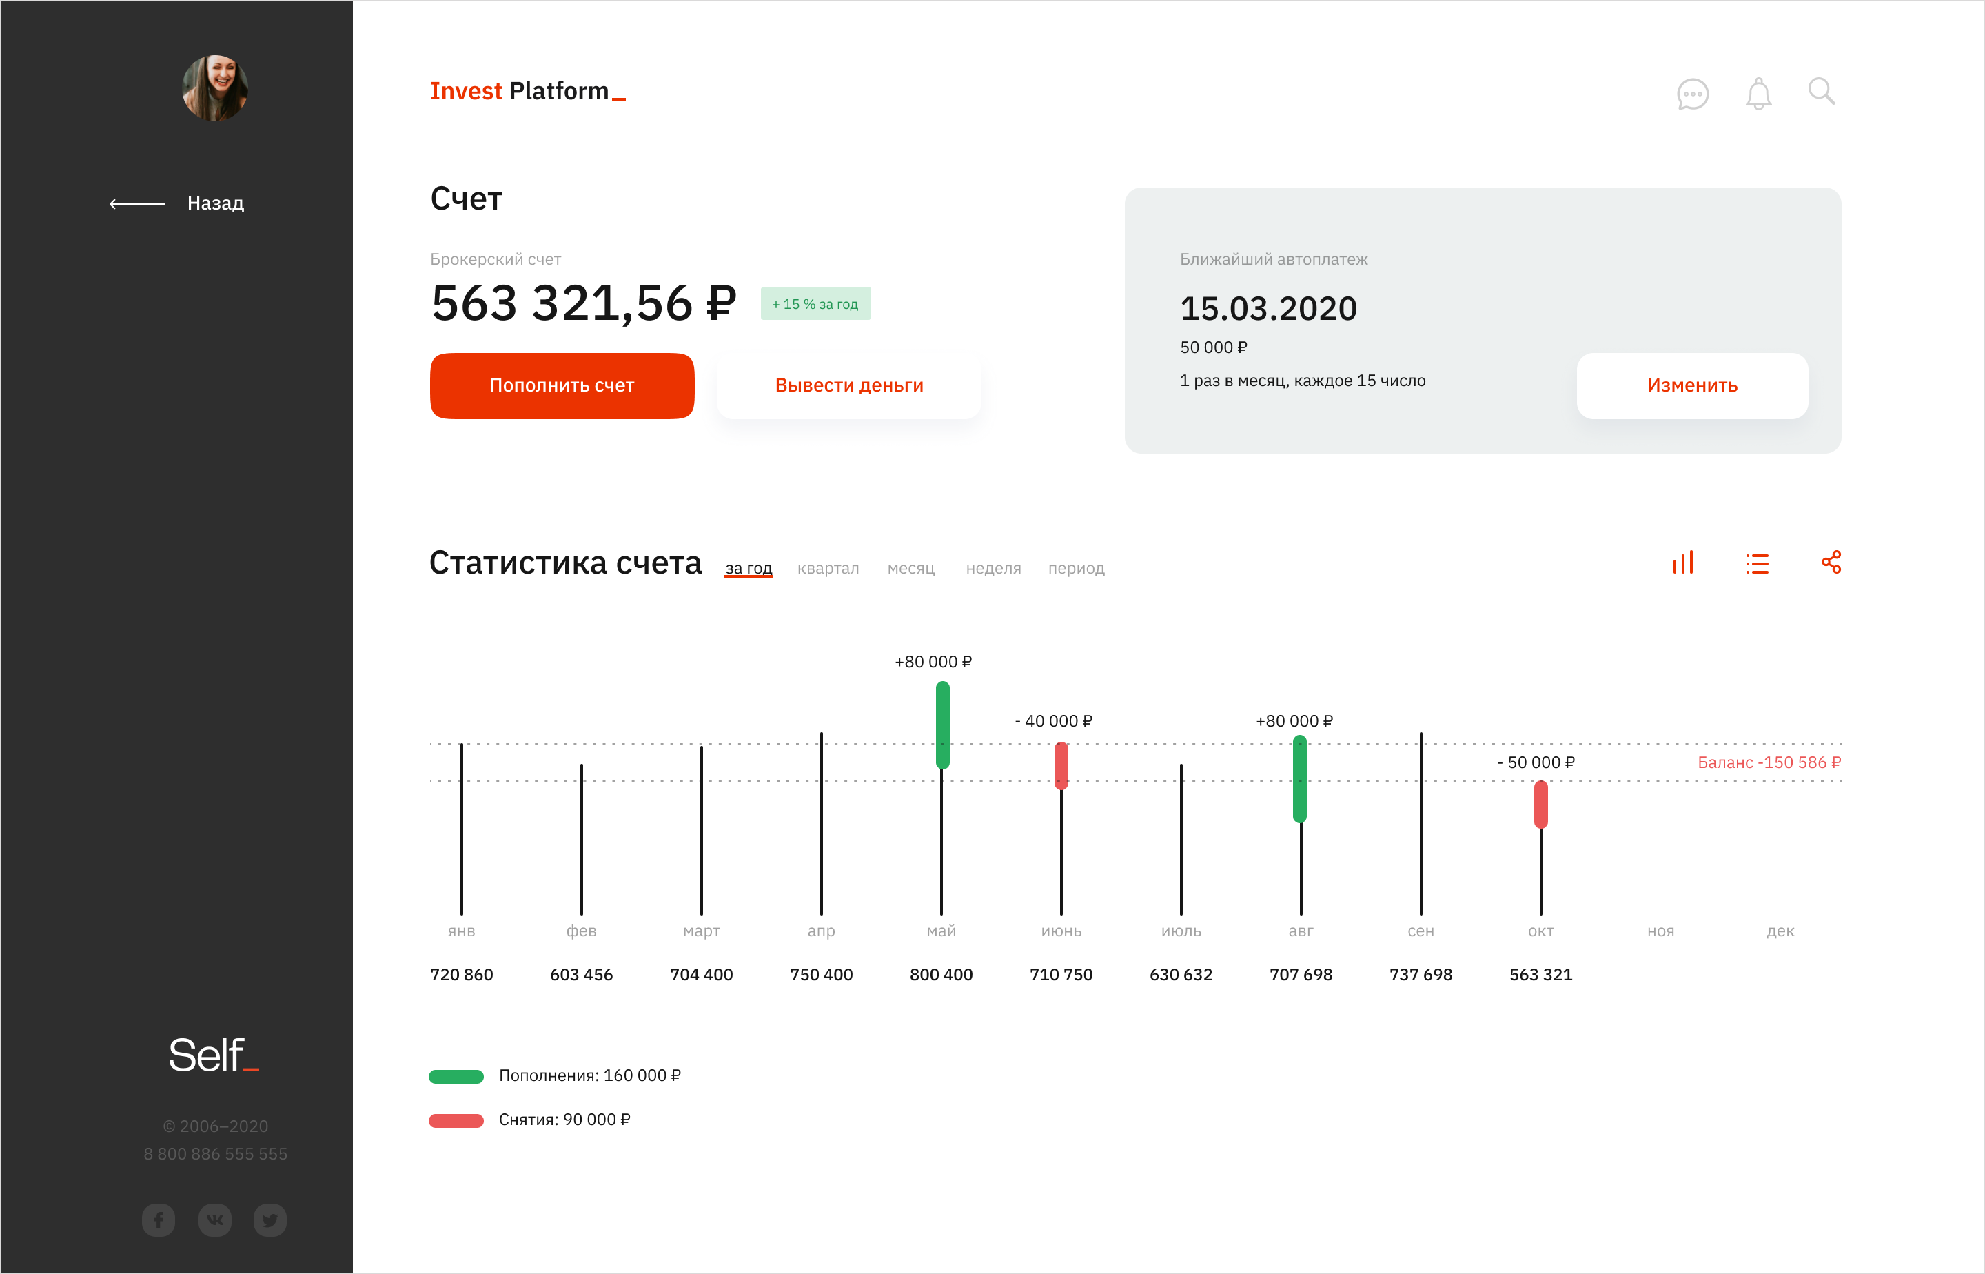
Task: Open the Facebook social icon
Action: [158, 1220]
